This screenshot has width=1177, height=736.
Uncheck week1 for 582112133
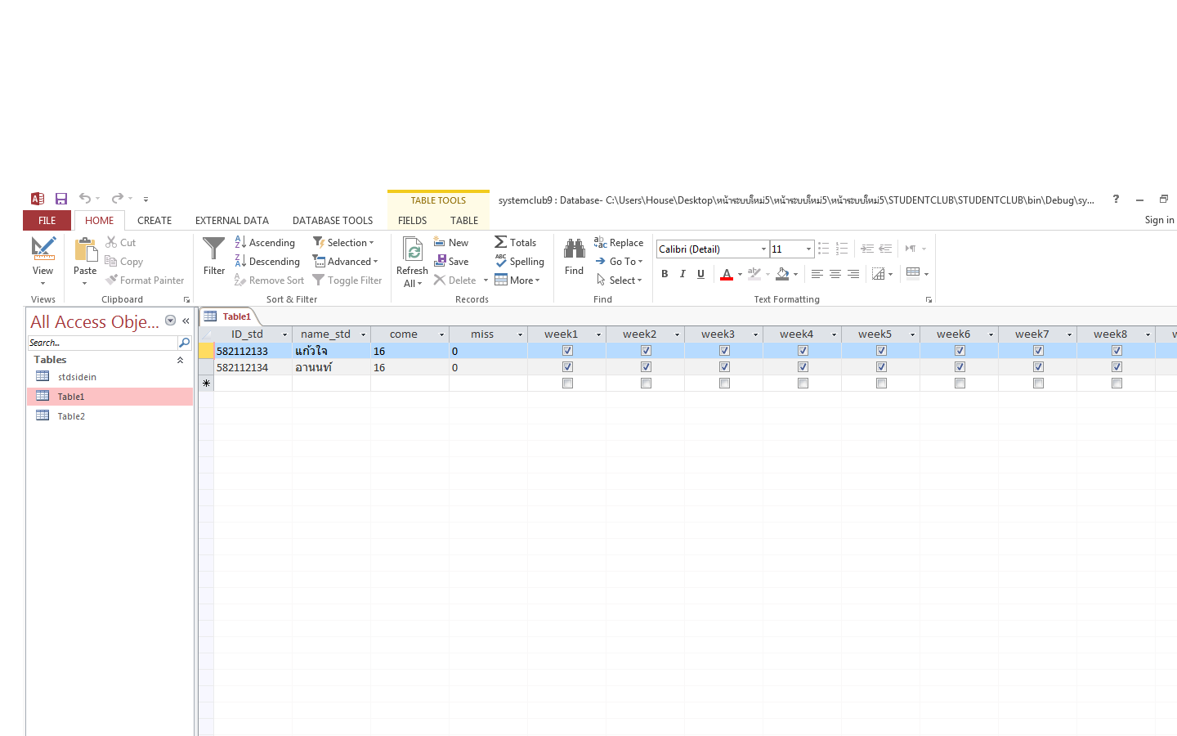point(567,351)
